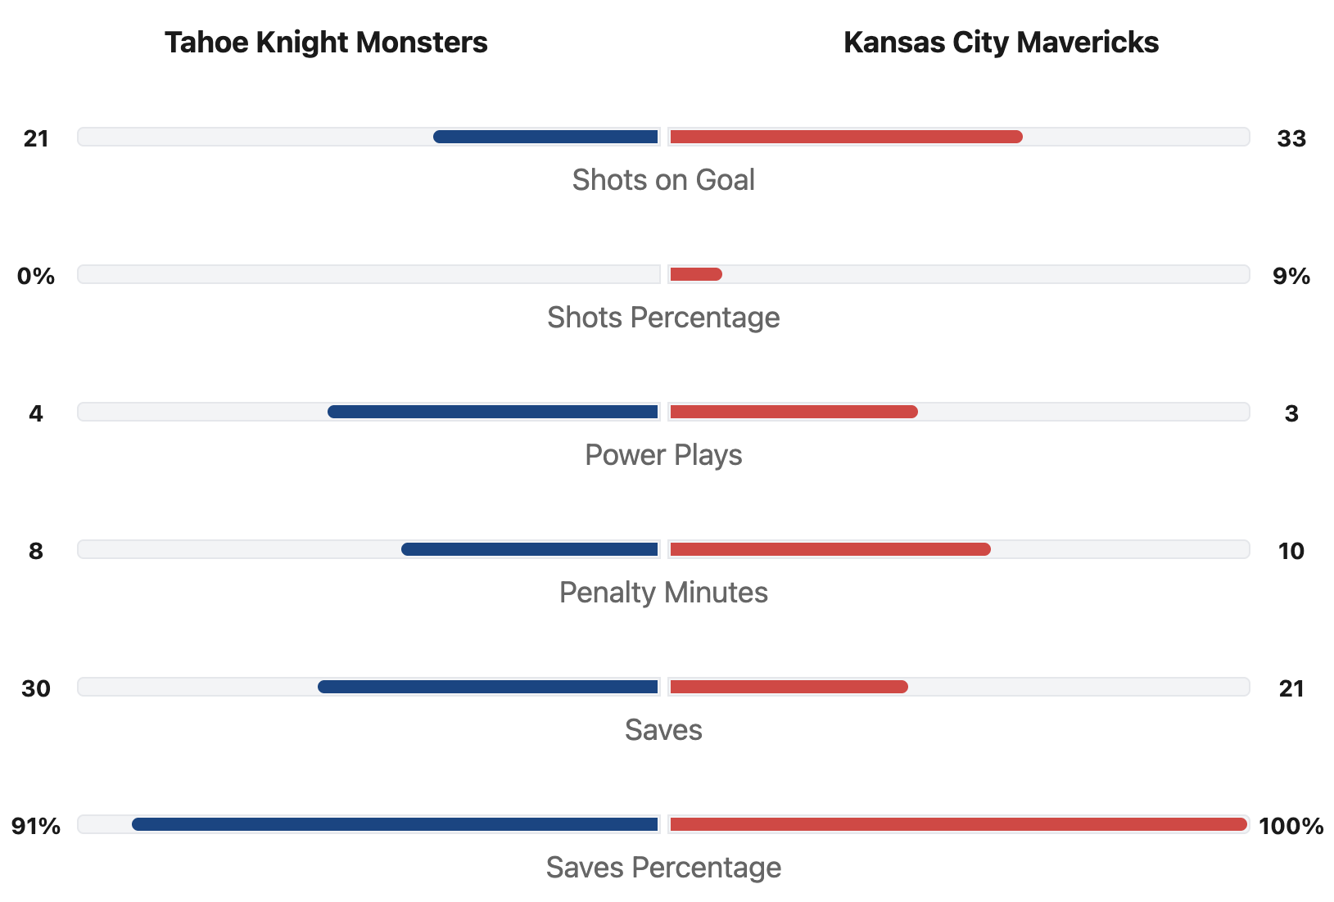Click the Tahoe Knight Monsters team heading

(x=326, y=43)
